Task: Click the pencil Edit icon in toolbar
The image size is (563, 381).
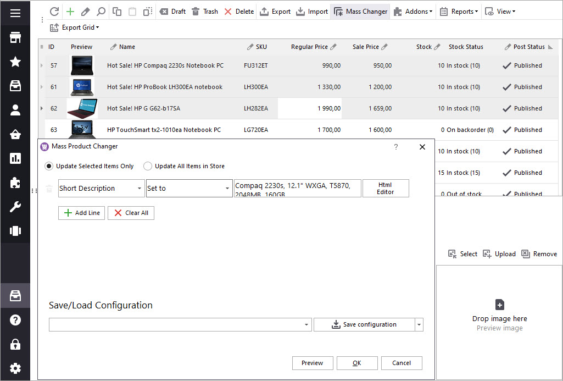Action: pos(85,12)
